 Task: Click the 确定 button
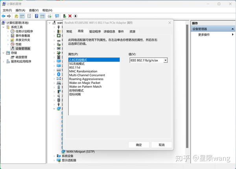pos(139,145)
